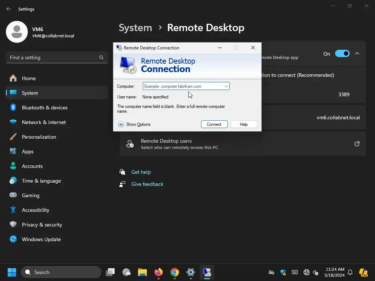This screenshot has height=281, width=375.
Task: Click the muted volume tray icon
Action: (316, 272)
